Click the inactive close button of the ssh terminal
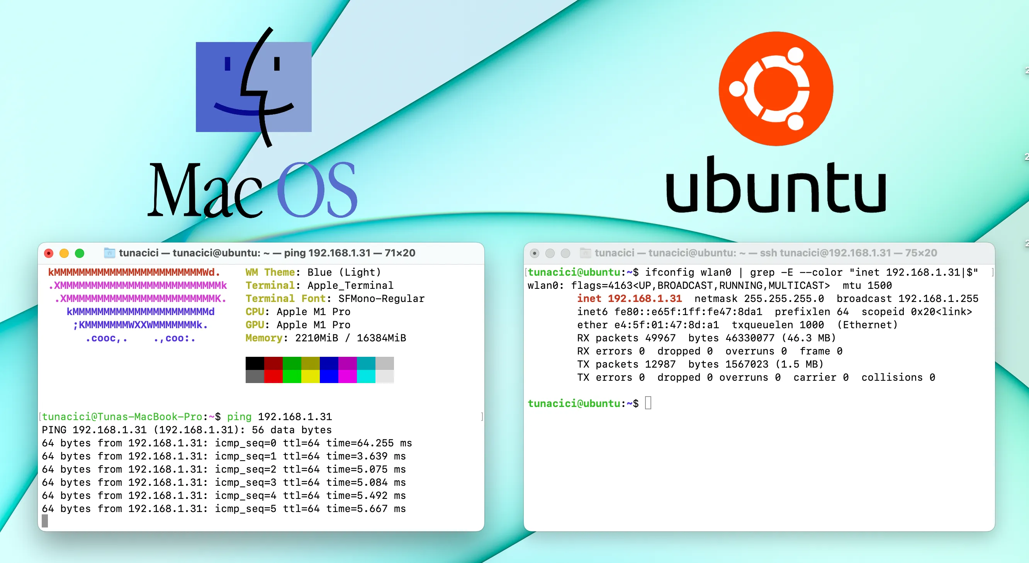 [535, 253]
